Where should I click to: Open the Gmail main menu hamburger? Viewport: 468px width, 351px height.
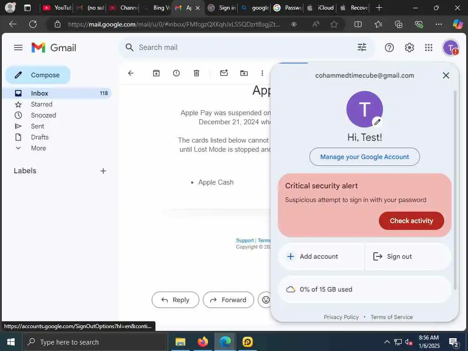click(x=18, y=48)
